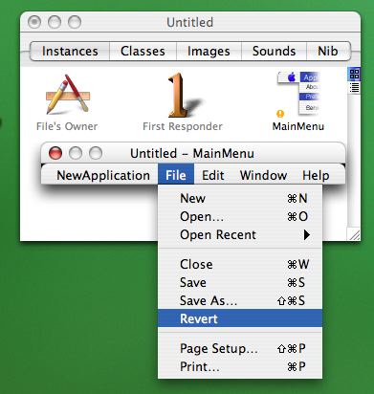The height and width of the screenshot is (394, 374).
Task: Click the File menu title
Action: tap(176, 175)
